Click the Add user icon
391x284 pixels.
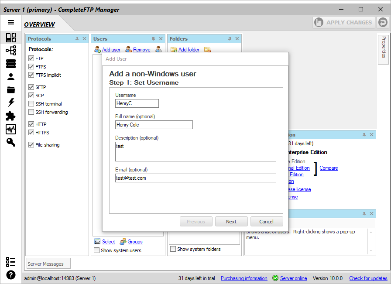[x=97, y=50]
